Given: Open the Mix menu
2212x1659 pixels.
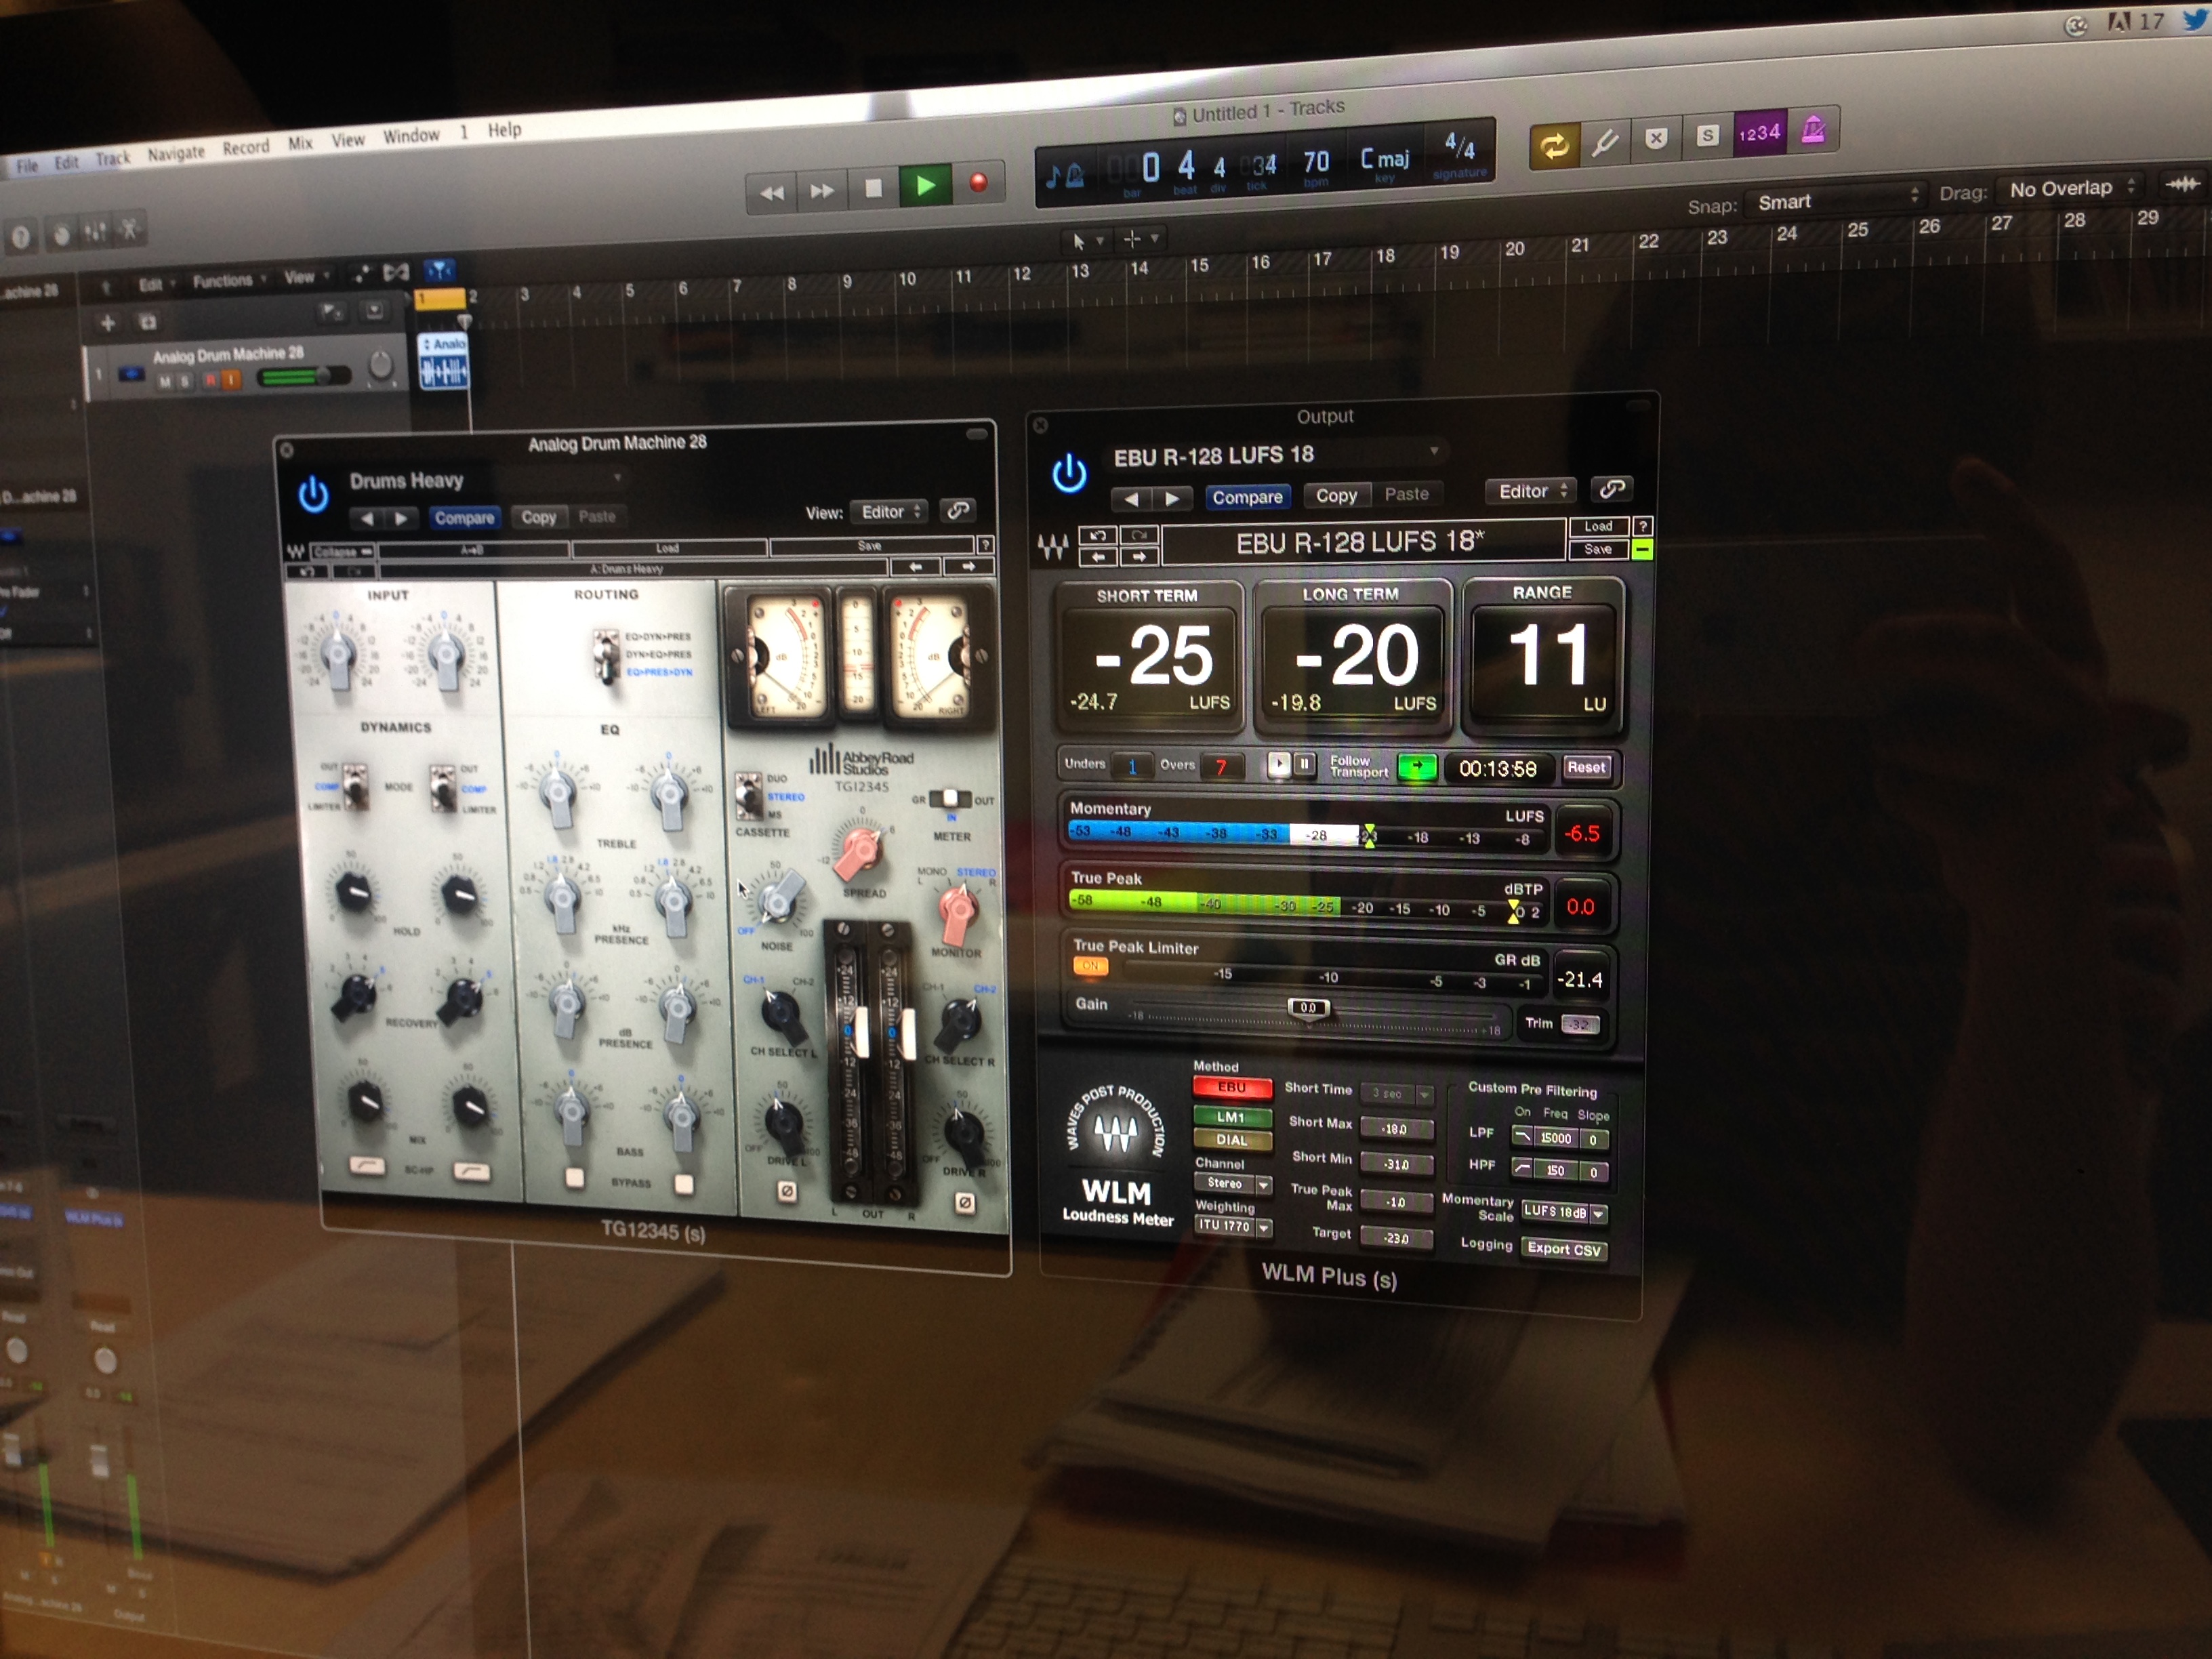Looking at the screenshot, I should coord(300,143).
